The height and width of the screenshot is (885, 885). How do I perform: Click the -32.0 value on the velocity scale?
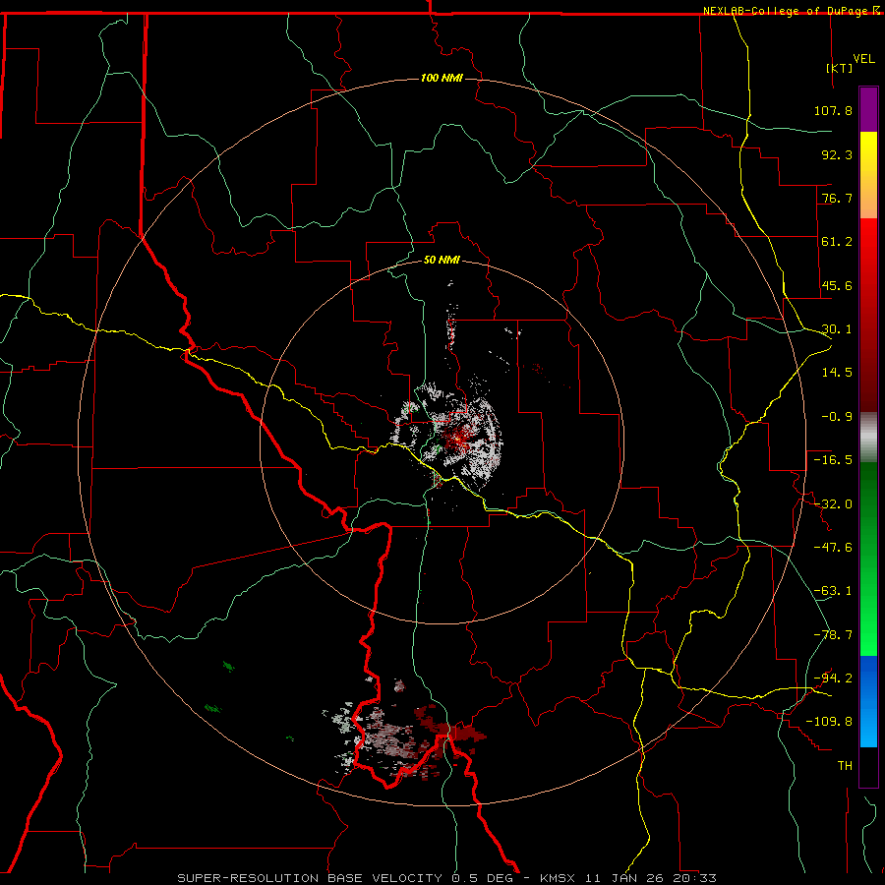pos(833,504)
